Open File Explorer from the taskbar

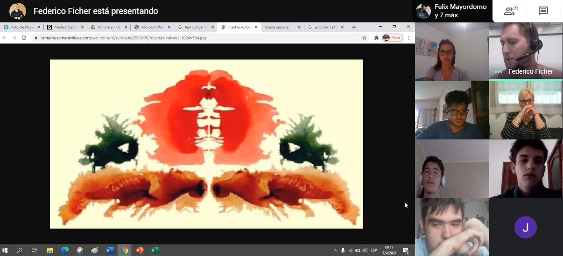[x=50, y=250]
